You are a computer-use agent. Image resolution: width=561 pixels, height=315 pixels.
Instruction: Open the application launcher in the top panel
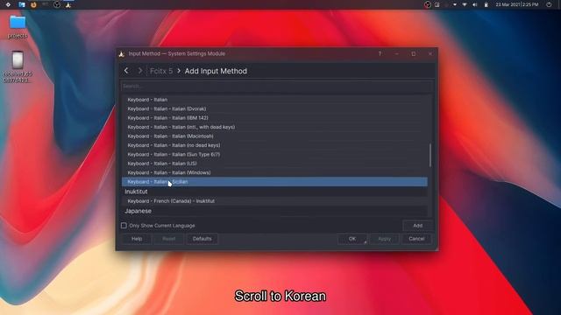point(8,4)
